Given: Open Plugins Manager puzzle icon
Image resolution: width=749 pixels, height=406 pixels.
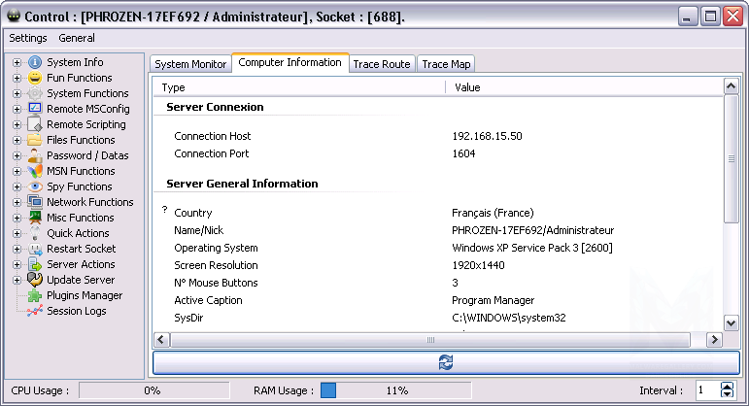Looking at the screenshot, I should click(x=36, y=295).
